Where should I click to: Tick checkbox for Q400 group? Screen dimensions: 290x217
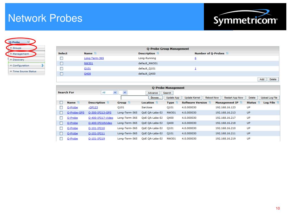tap(61, 74)
